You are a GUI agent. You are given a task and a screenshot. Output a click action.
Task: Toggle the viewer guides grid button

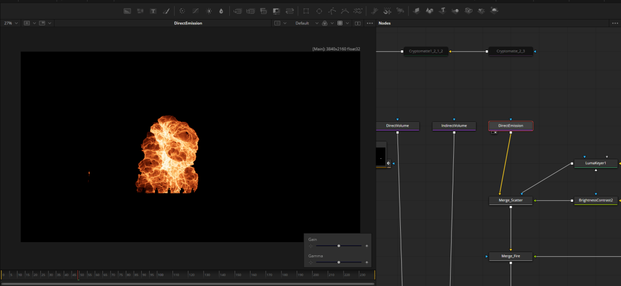click(340, 23)
